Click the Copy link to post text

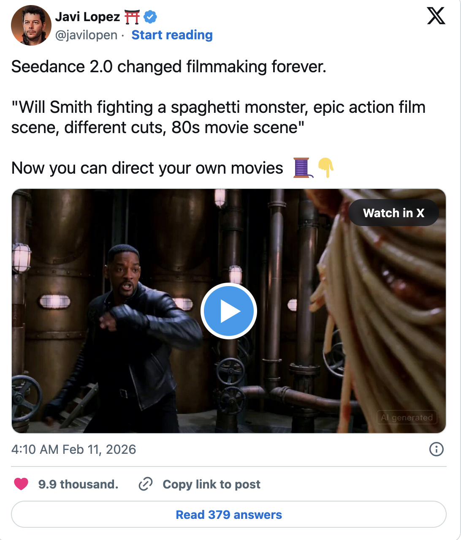(211, 484)
